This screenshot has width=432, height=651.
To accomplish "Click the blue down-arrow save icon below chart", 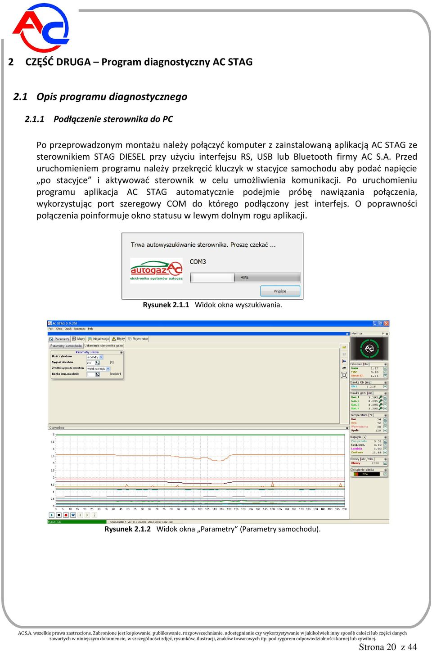I will point(73,515).
